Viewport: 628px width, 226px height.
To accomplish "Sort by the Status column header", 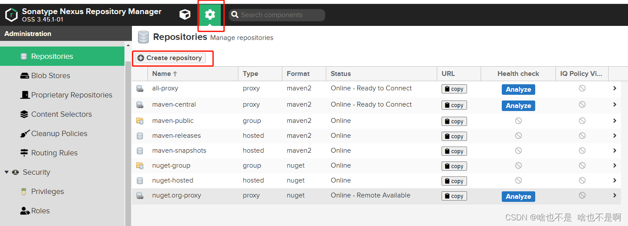I will tap(381, 74).
